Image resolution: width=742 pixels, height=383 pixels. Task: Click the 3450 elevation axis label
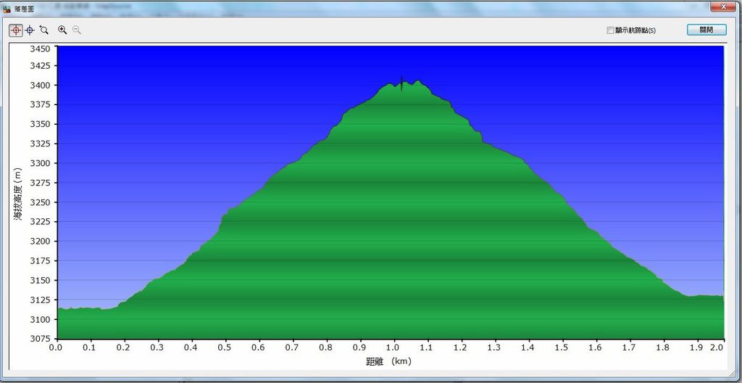coord(41,49)
